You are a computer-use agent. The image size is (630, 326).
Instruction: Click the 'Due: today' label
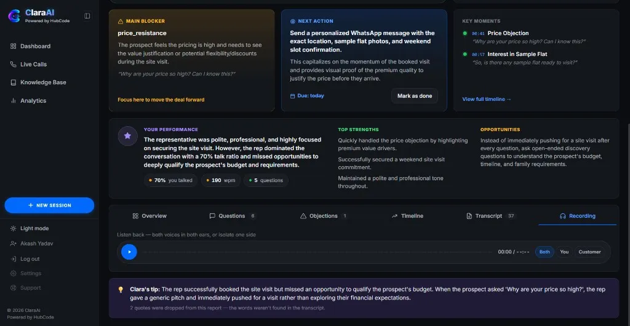coord(311,96)
